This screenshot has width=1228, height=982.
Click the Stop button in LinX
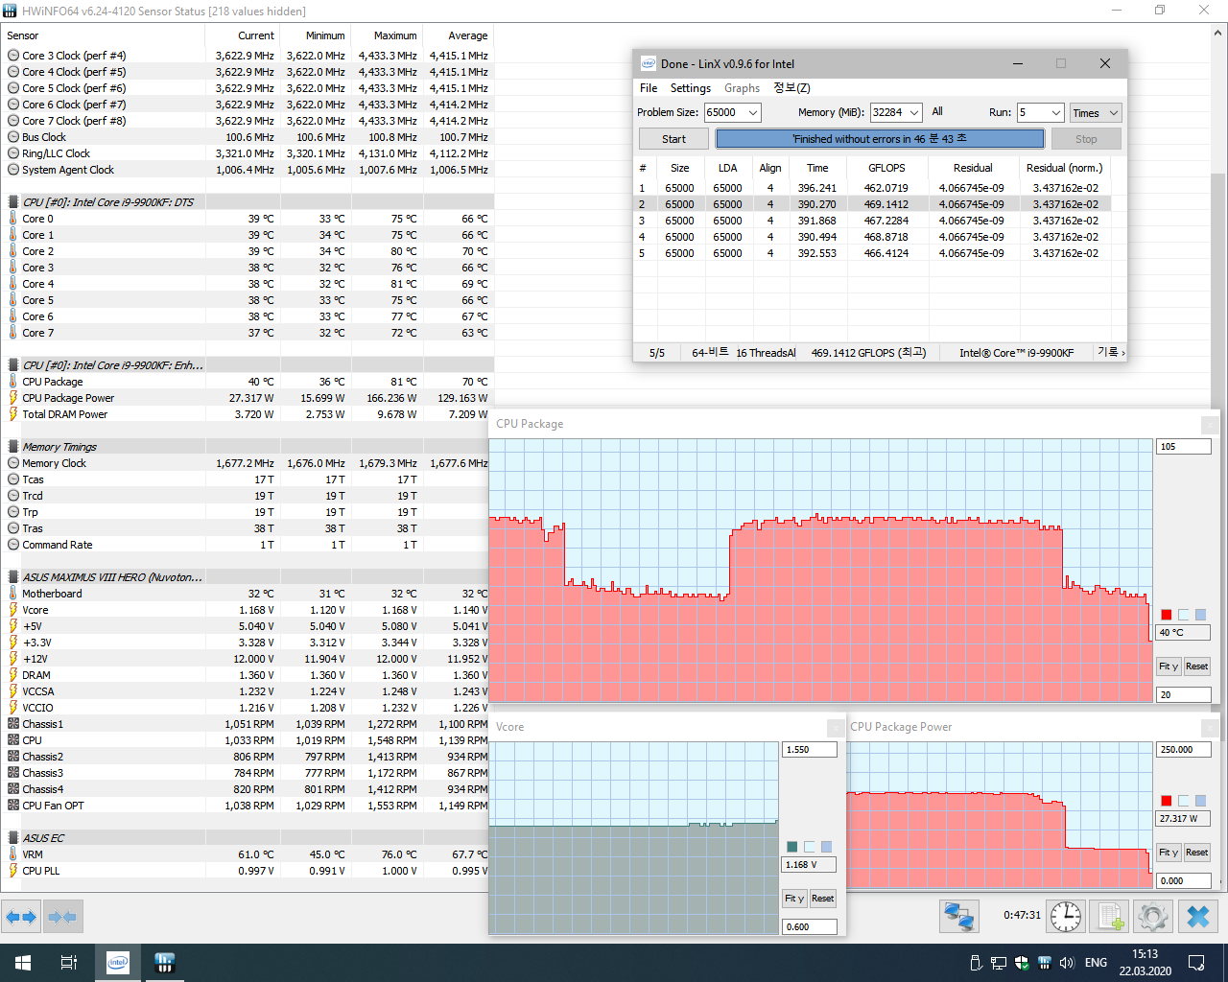click(1086, 139)
